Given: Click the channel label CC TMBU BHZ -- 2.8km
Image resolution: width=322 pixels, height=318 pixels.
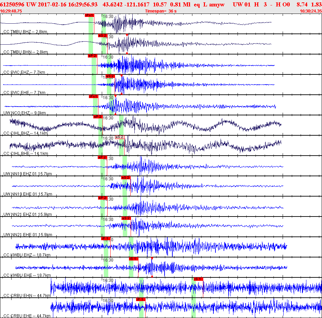Looking at the screenshot, I should click(x=25, y=32).
